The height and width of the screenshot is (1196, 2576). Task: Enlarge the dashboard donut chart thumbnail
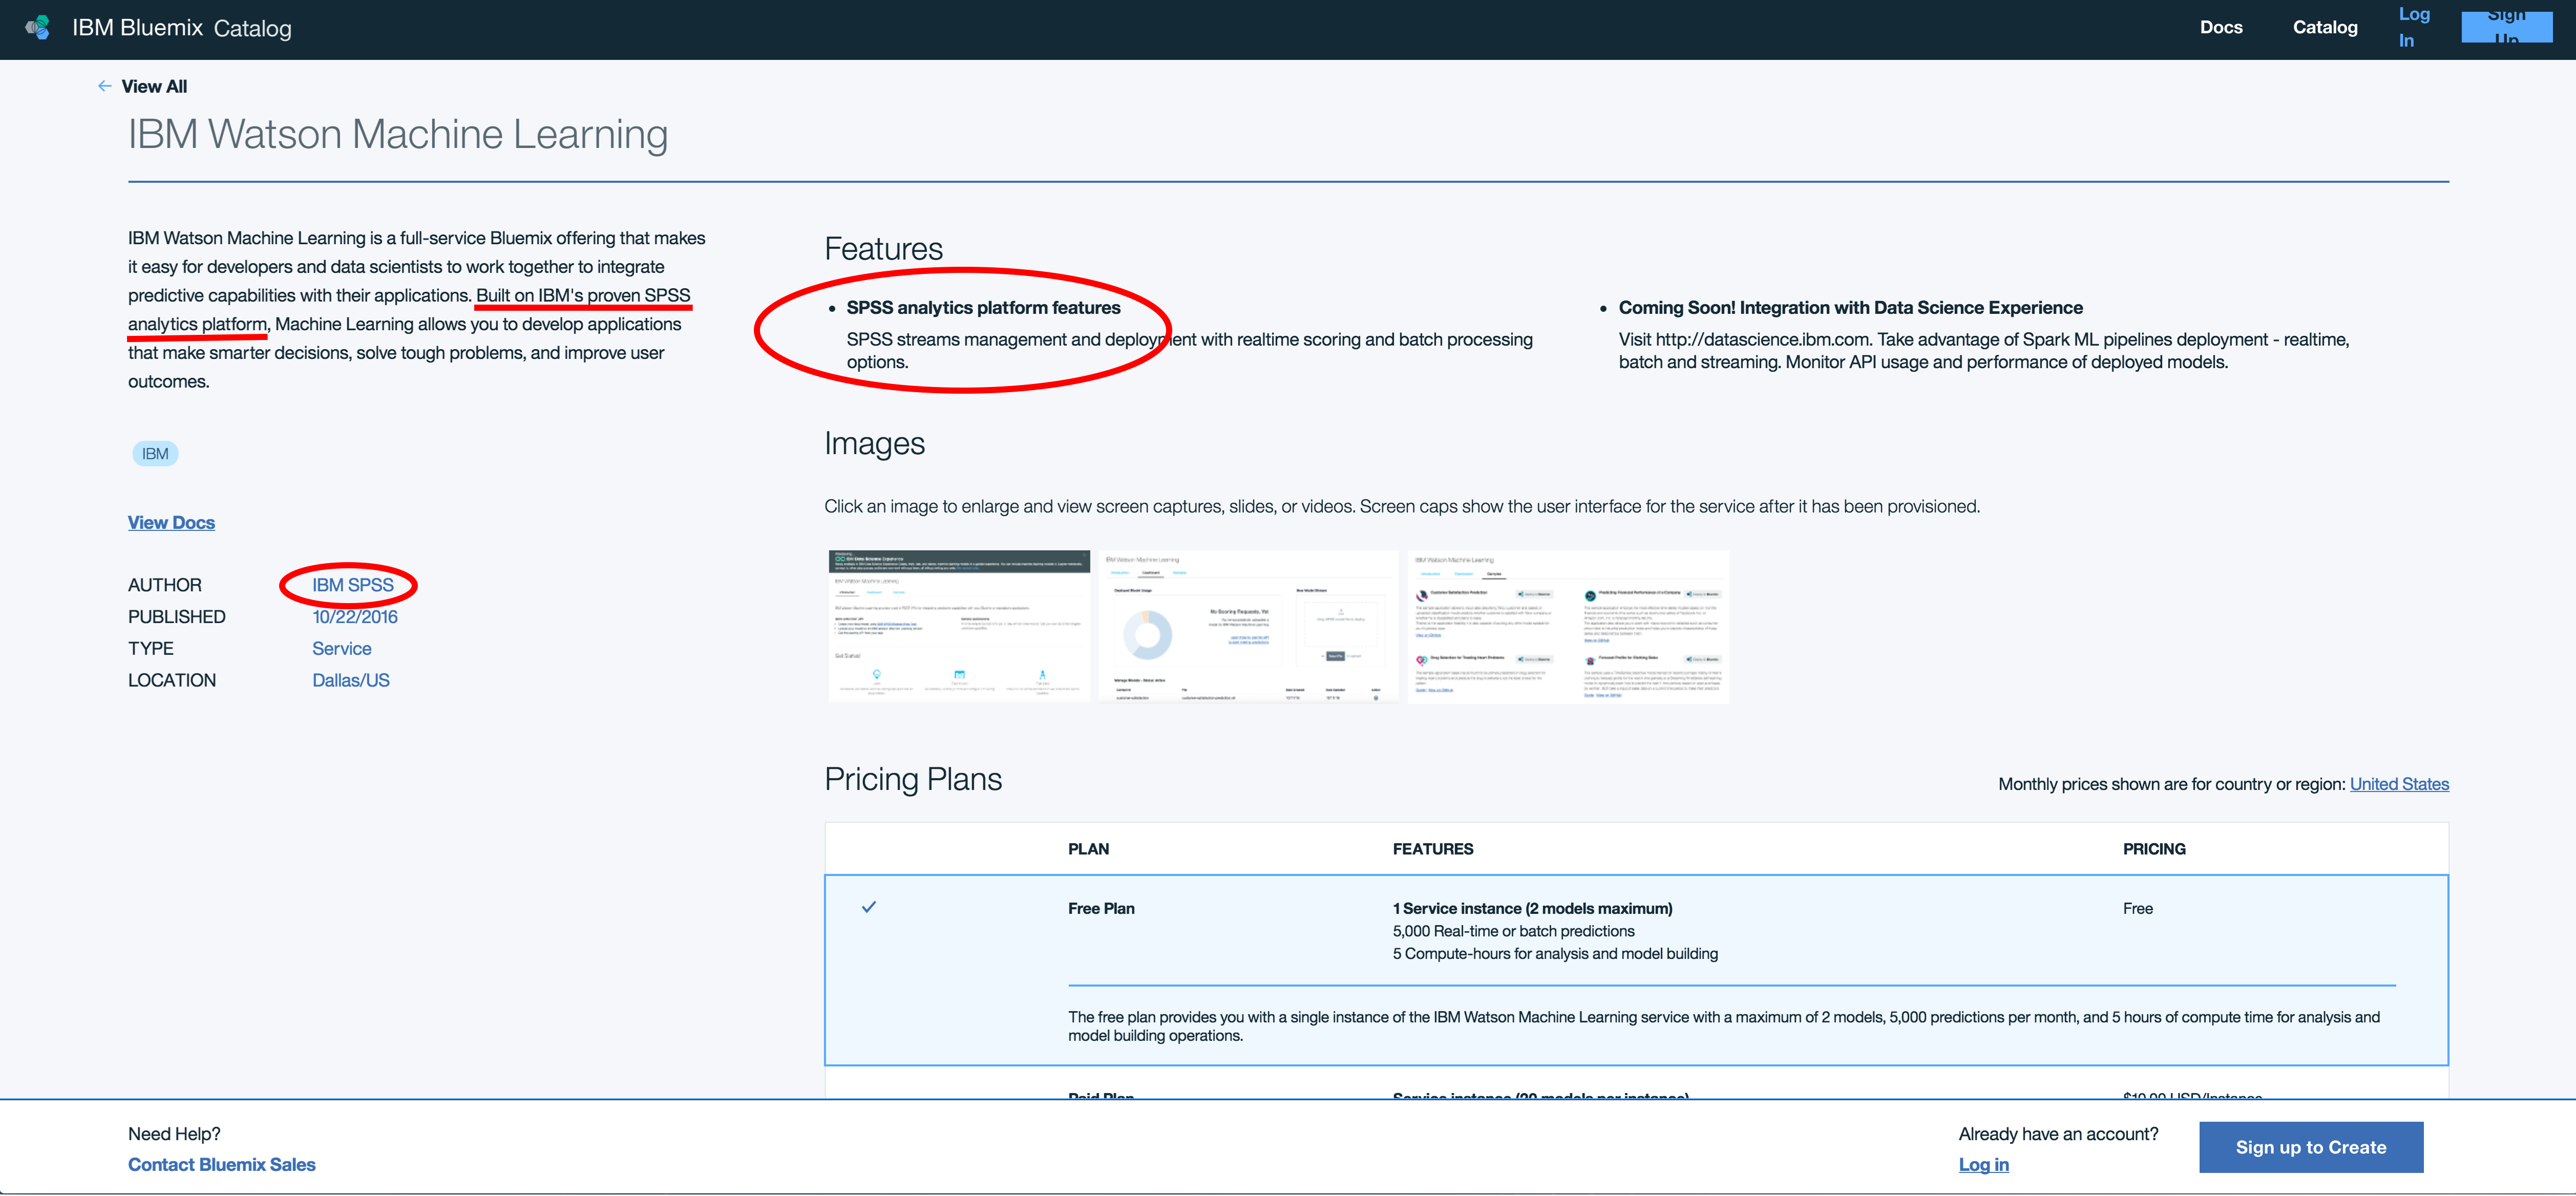[x=1247, y=626]
